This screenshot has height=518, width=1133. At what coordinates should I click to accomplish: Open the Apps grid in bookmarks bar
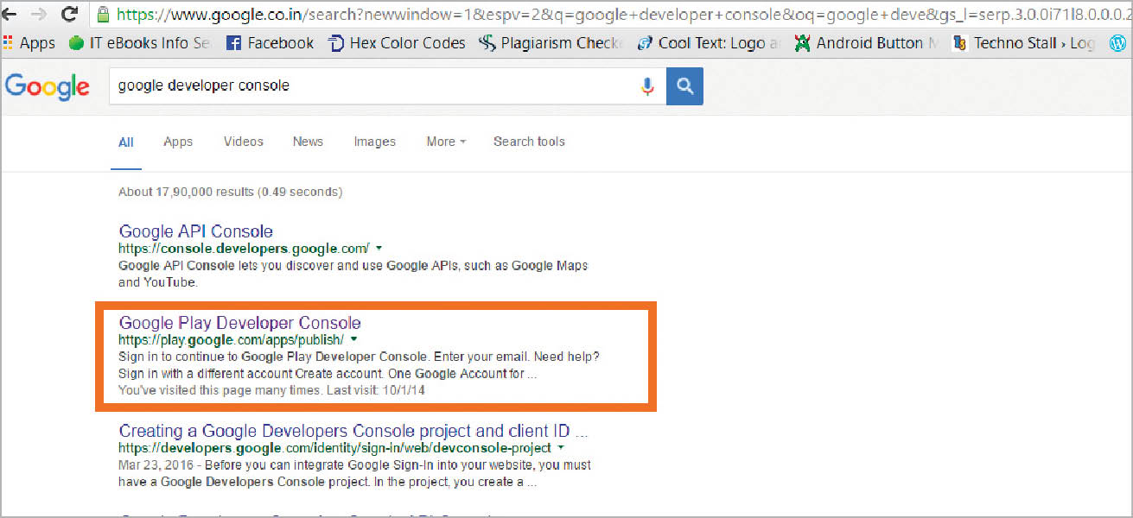[29, 43]
